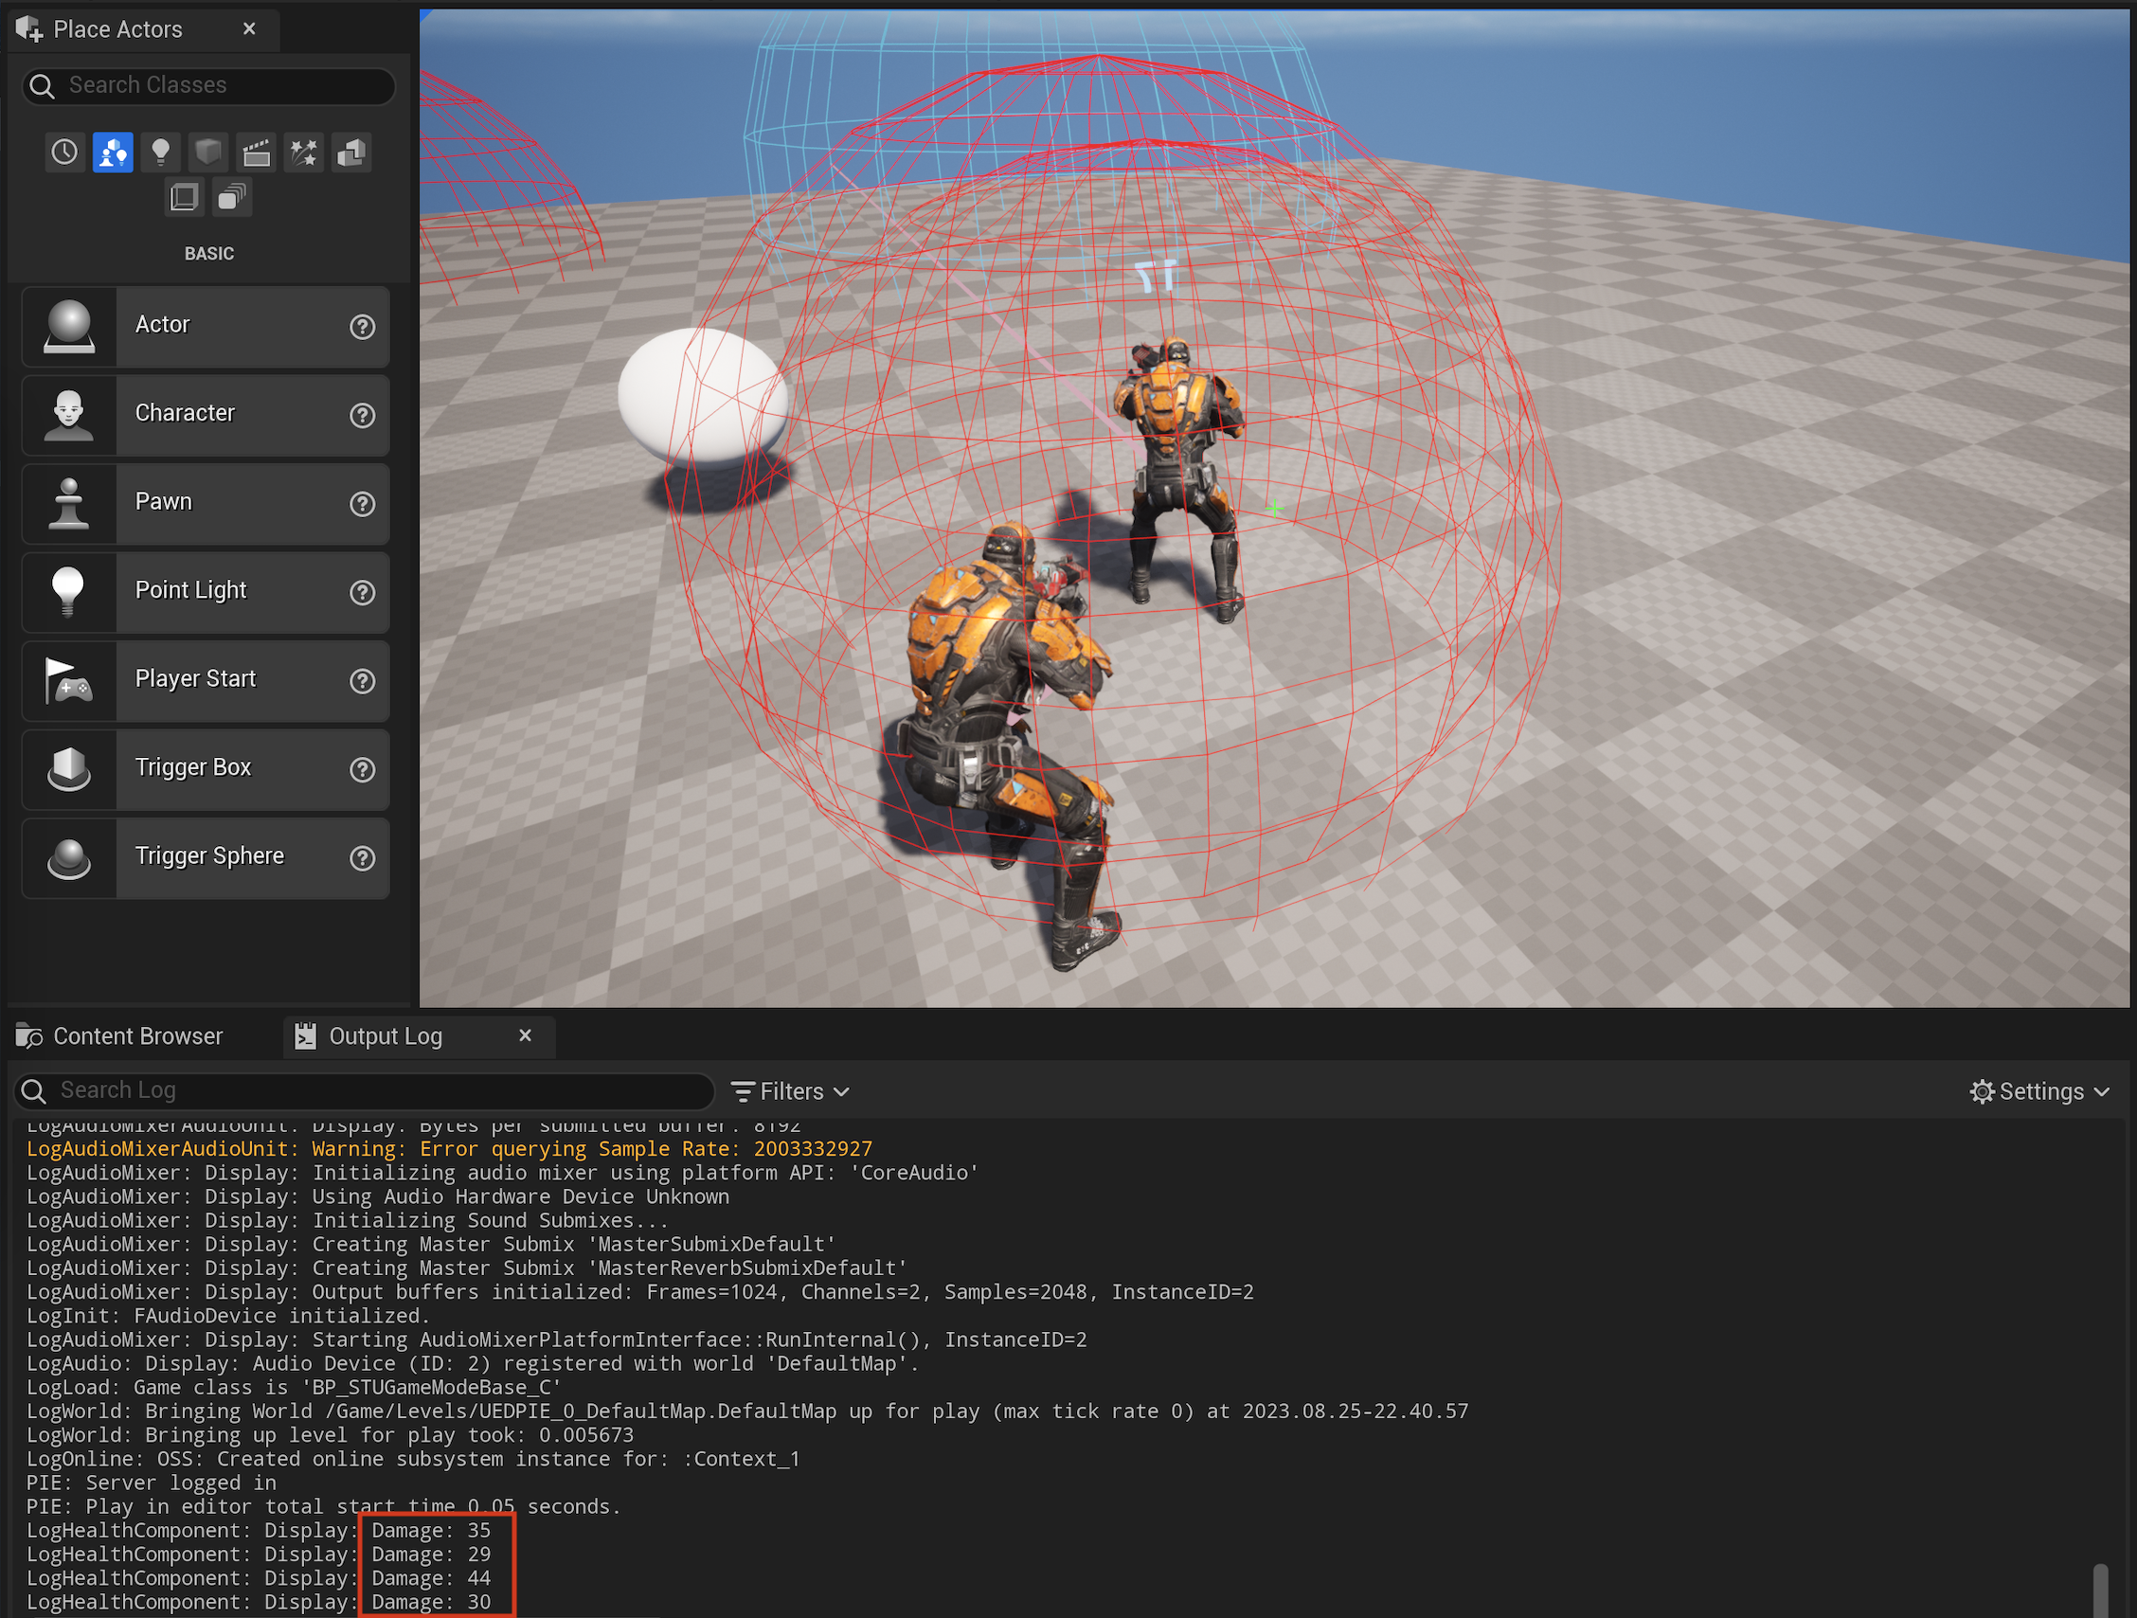Click the Point Light bulb thumbnail
2137x1618 pixels.
point(69,592)
